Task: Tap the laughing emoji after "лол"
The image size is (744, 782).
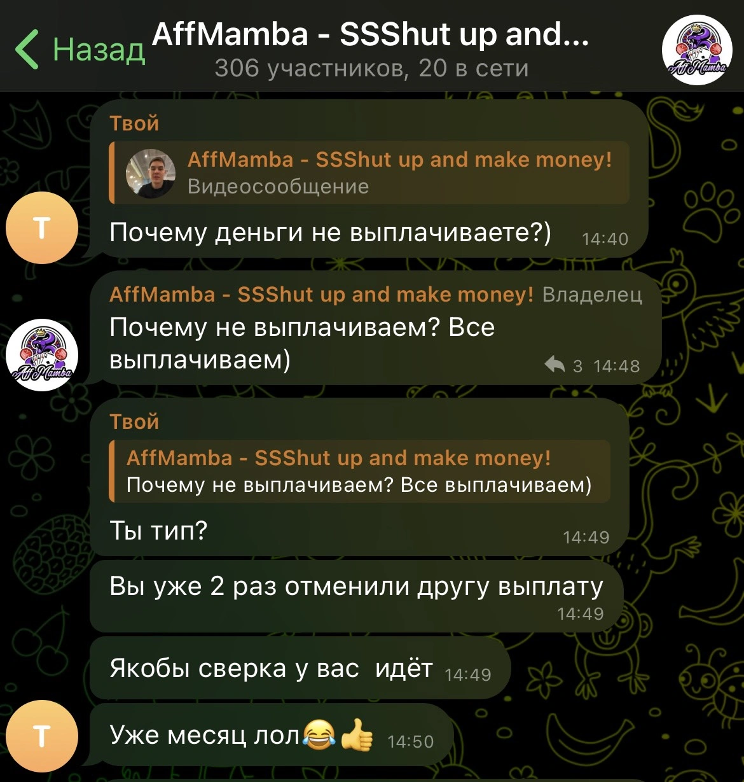Action: [319, 736]
